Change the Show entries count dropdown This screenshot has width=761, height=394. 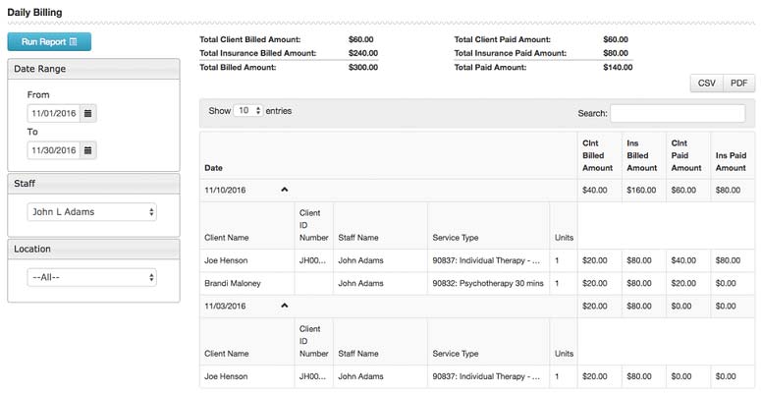tap(249, 111)
